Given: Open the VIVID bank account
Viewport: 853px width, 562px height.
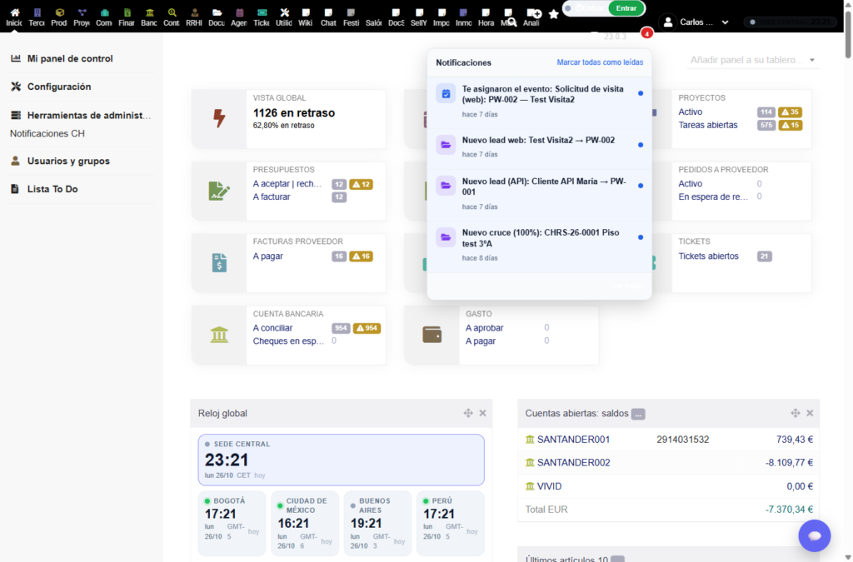Looking at the screenshot, I should click(549, 486).
